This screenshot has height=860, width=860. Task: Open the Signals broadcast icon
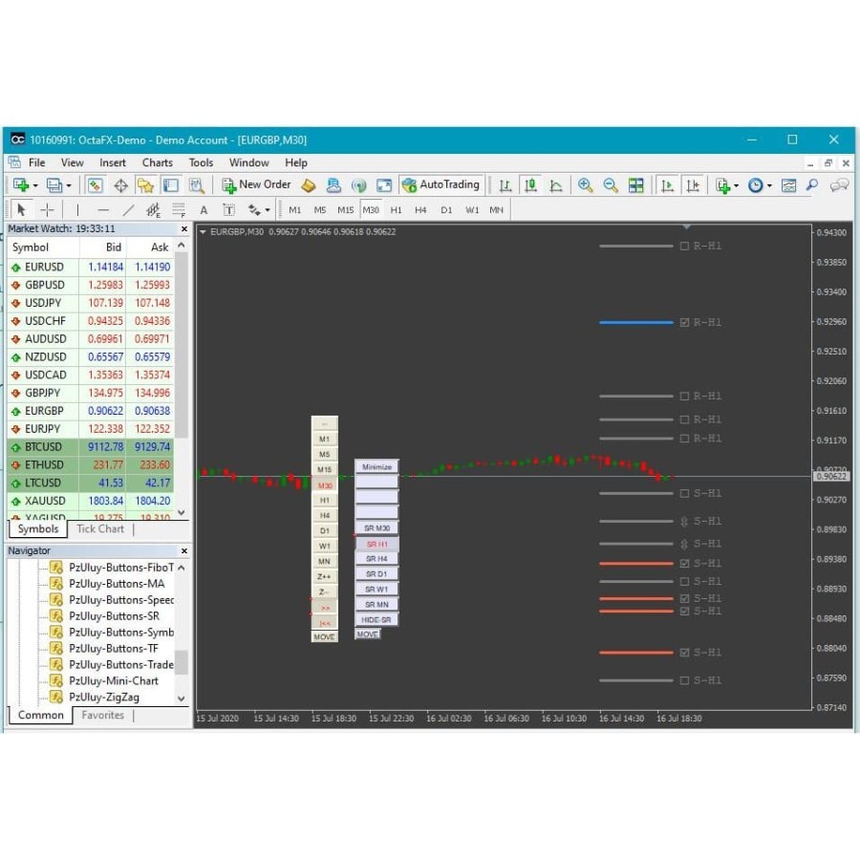pyautogui.click(x=358, y=185)
